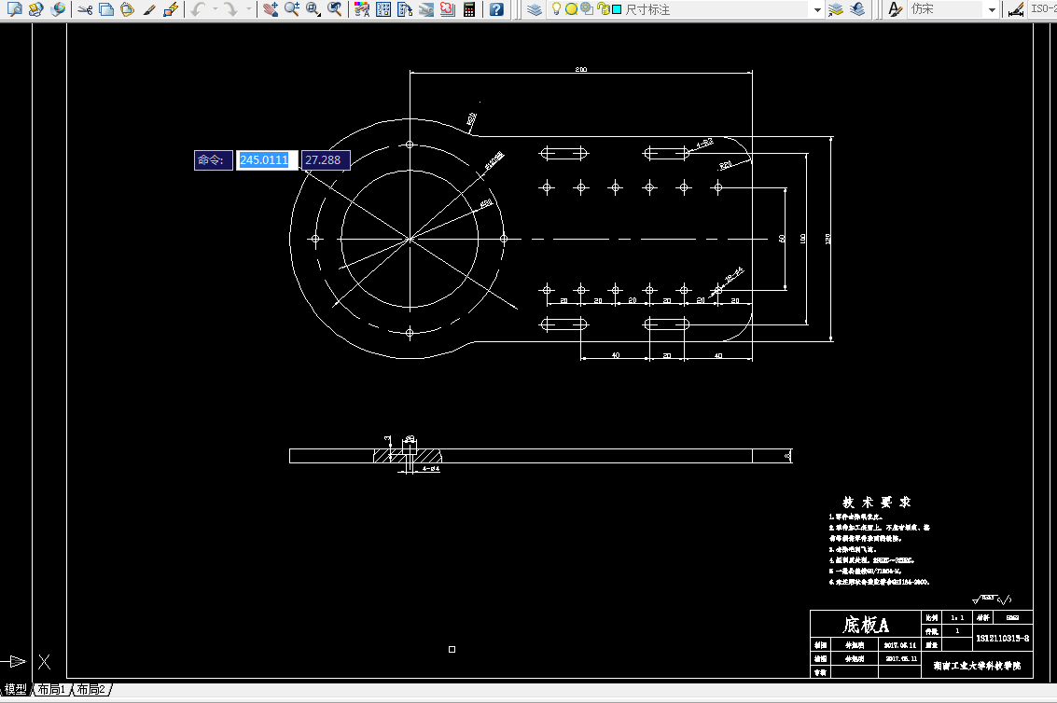Viewport: 1057px width, 703px height.
Task: Click the Publish icon in toolbar
Action: pos(35,9)
